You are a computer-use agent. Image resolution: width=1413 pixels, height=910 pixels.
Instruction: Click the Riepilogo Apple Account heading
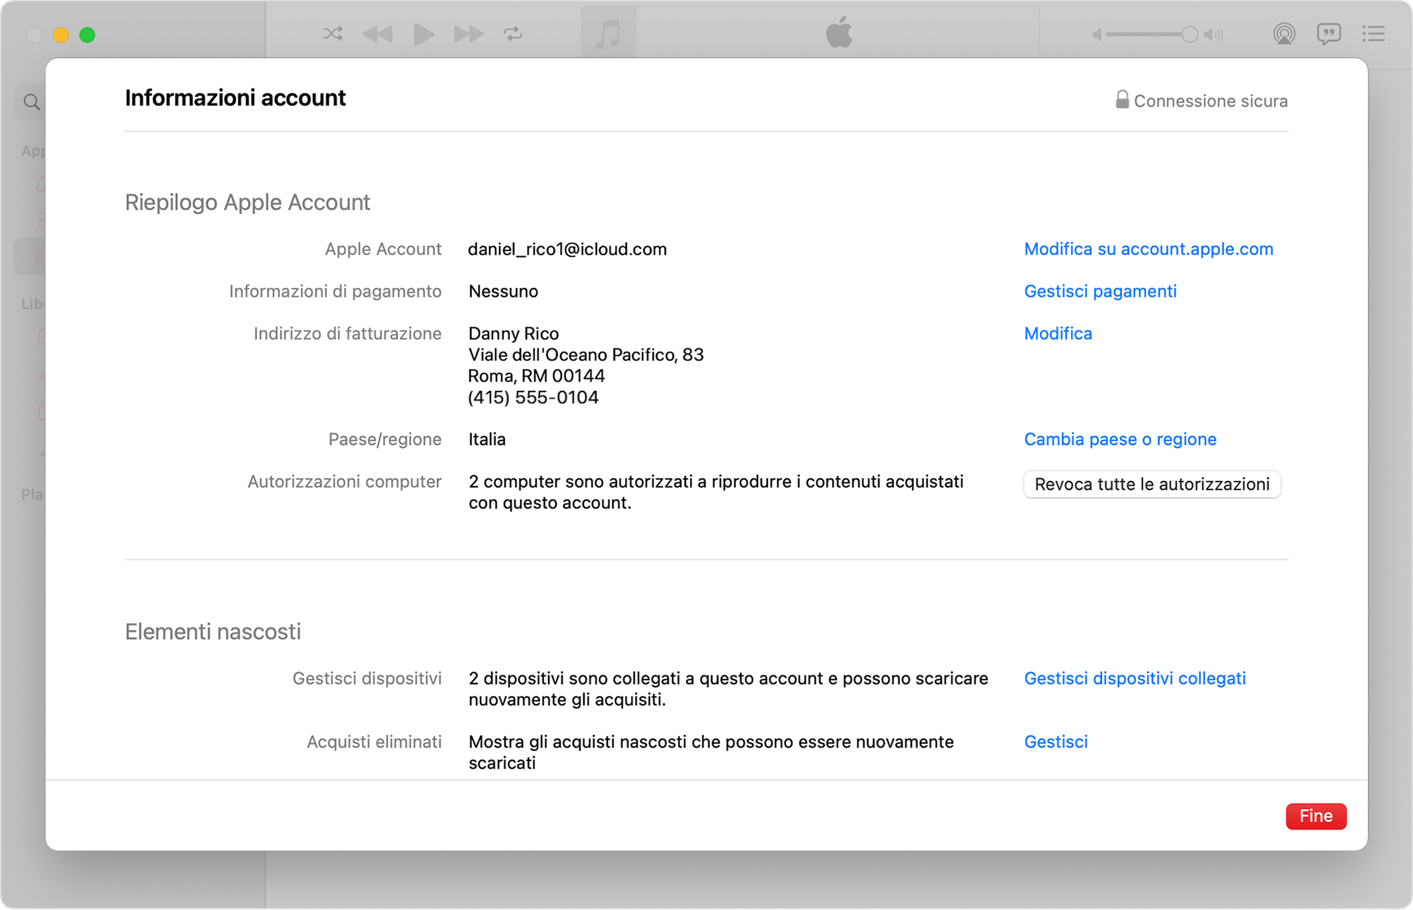[247, 202]
